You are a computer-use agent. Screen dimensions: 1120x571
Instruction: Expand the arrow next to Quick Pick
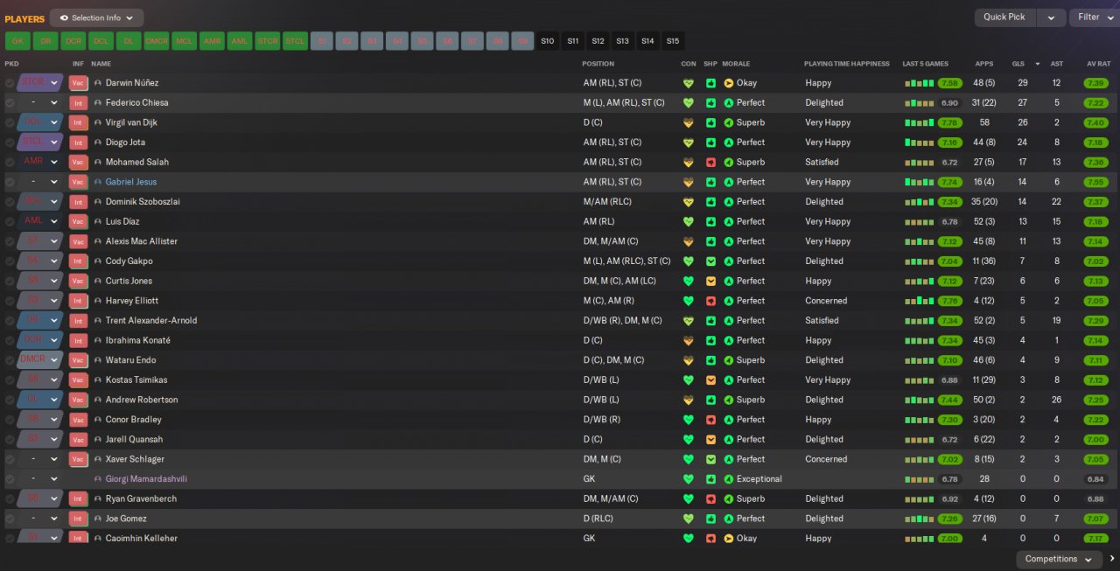[1051, 17]
